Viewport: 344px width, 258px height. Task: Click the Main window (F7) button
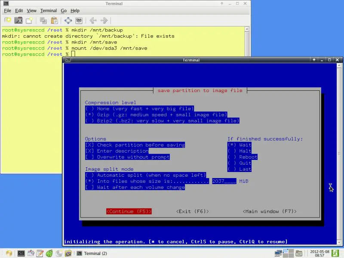pos(270,211)
